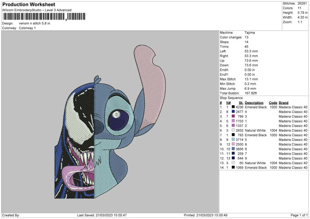Click the stitch count 793 in stop 7
Screen dimensions: 310x219
pos(240,135)
